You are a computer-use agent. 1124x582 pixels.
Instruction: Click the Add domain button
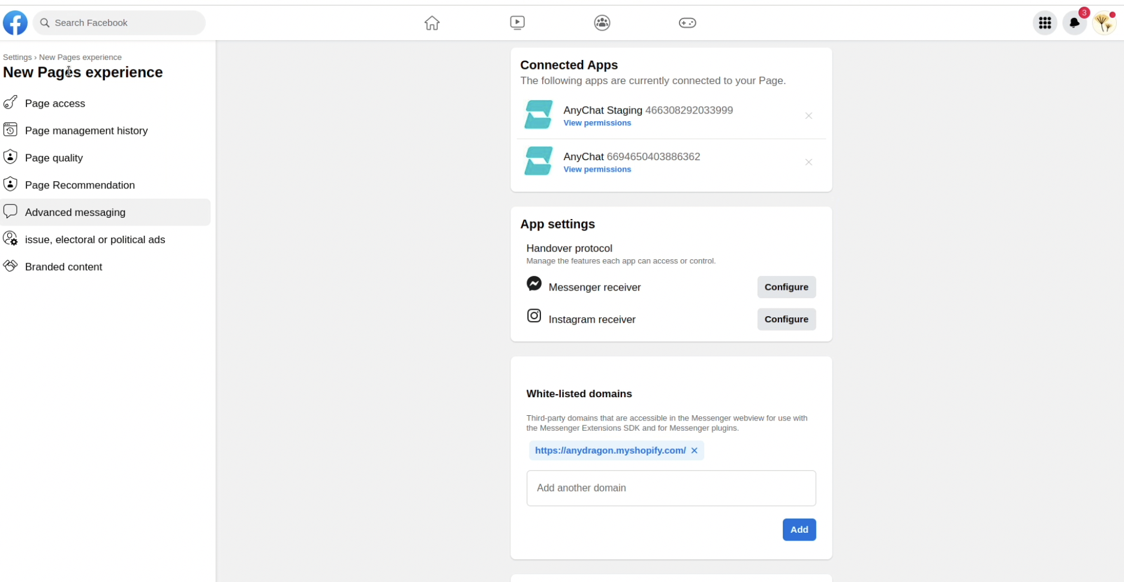pos(799,530)
